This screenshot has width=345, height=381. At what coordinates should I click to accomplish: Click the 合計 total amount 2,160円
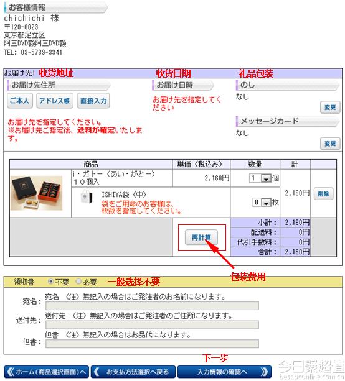coord(297,252)
